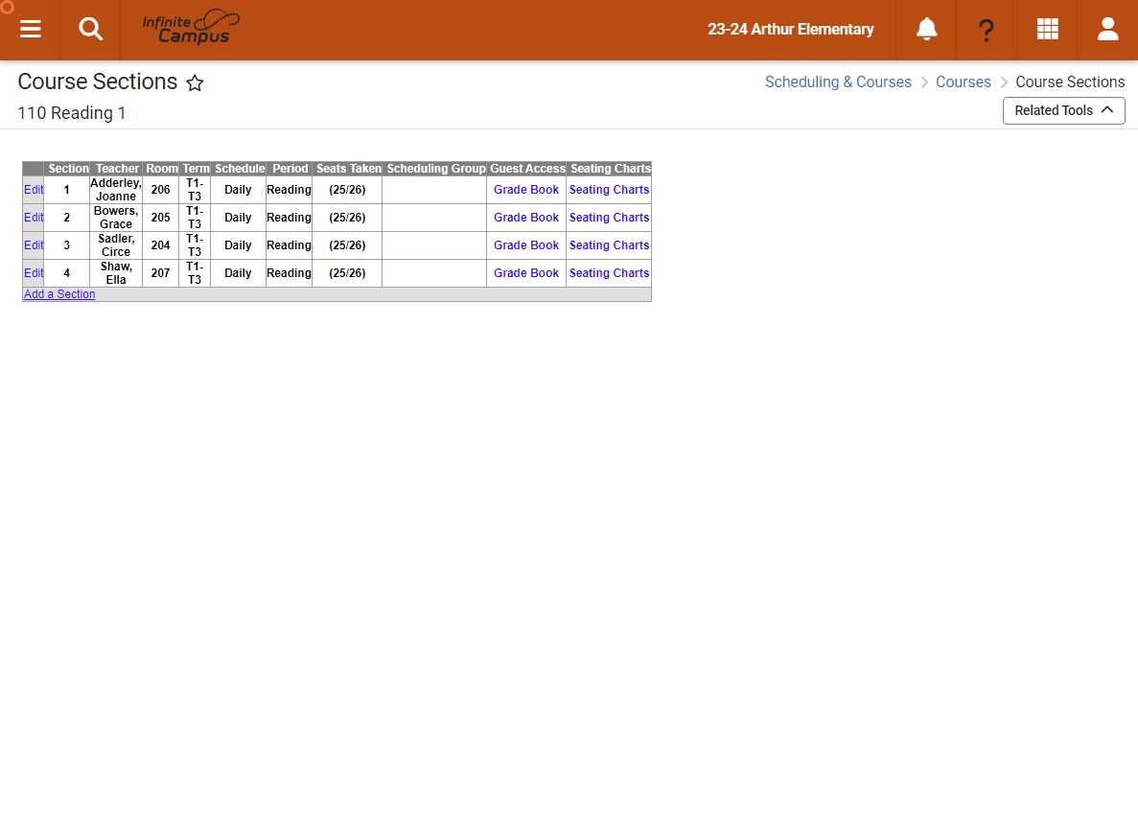Click the Section column header
Viewport: 1138px width, 814px height.
68,169
